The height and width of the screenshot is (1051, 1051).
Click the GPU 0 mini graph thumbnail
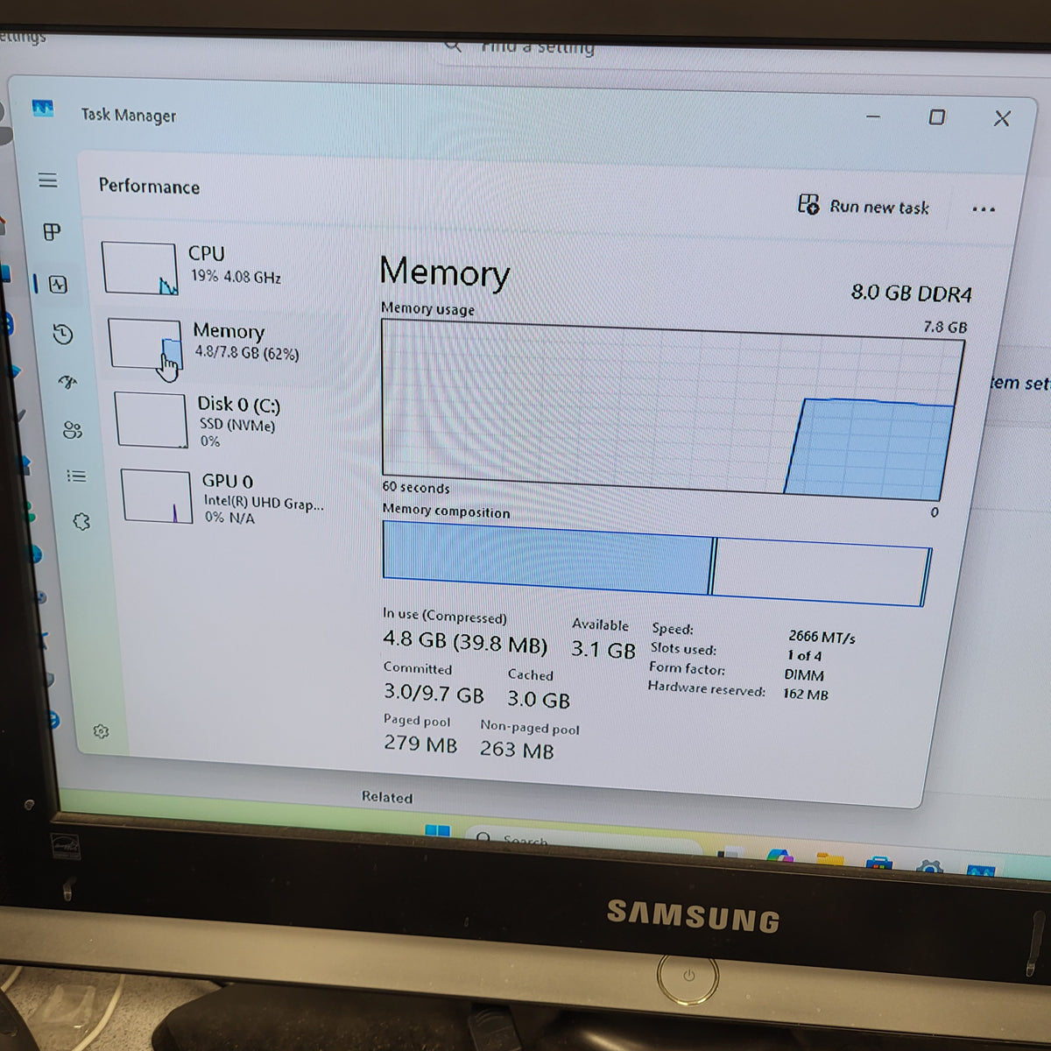click(x=157, y=497)
